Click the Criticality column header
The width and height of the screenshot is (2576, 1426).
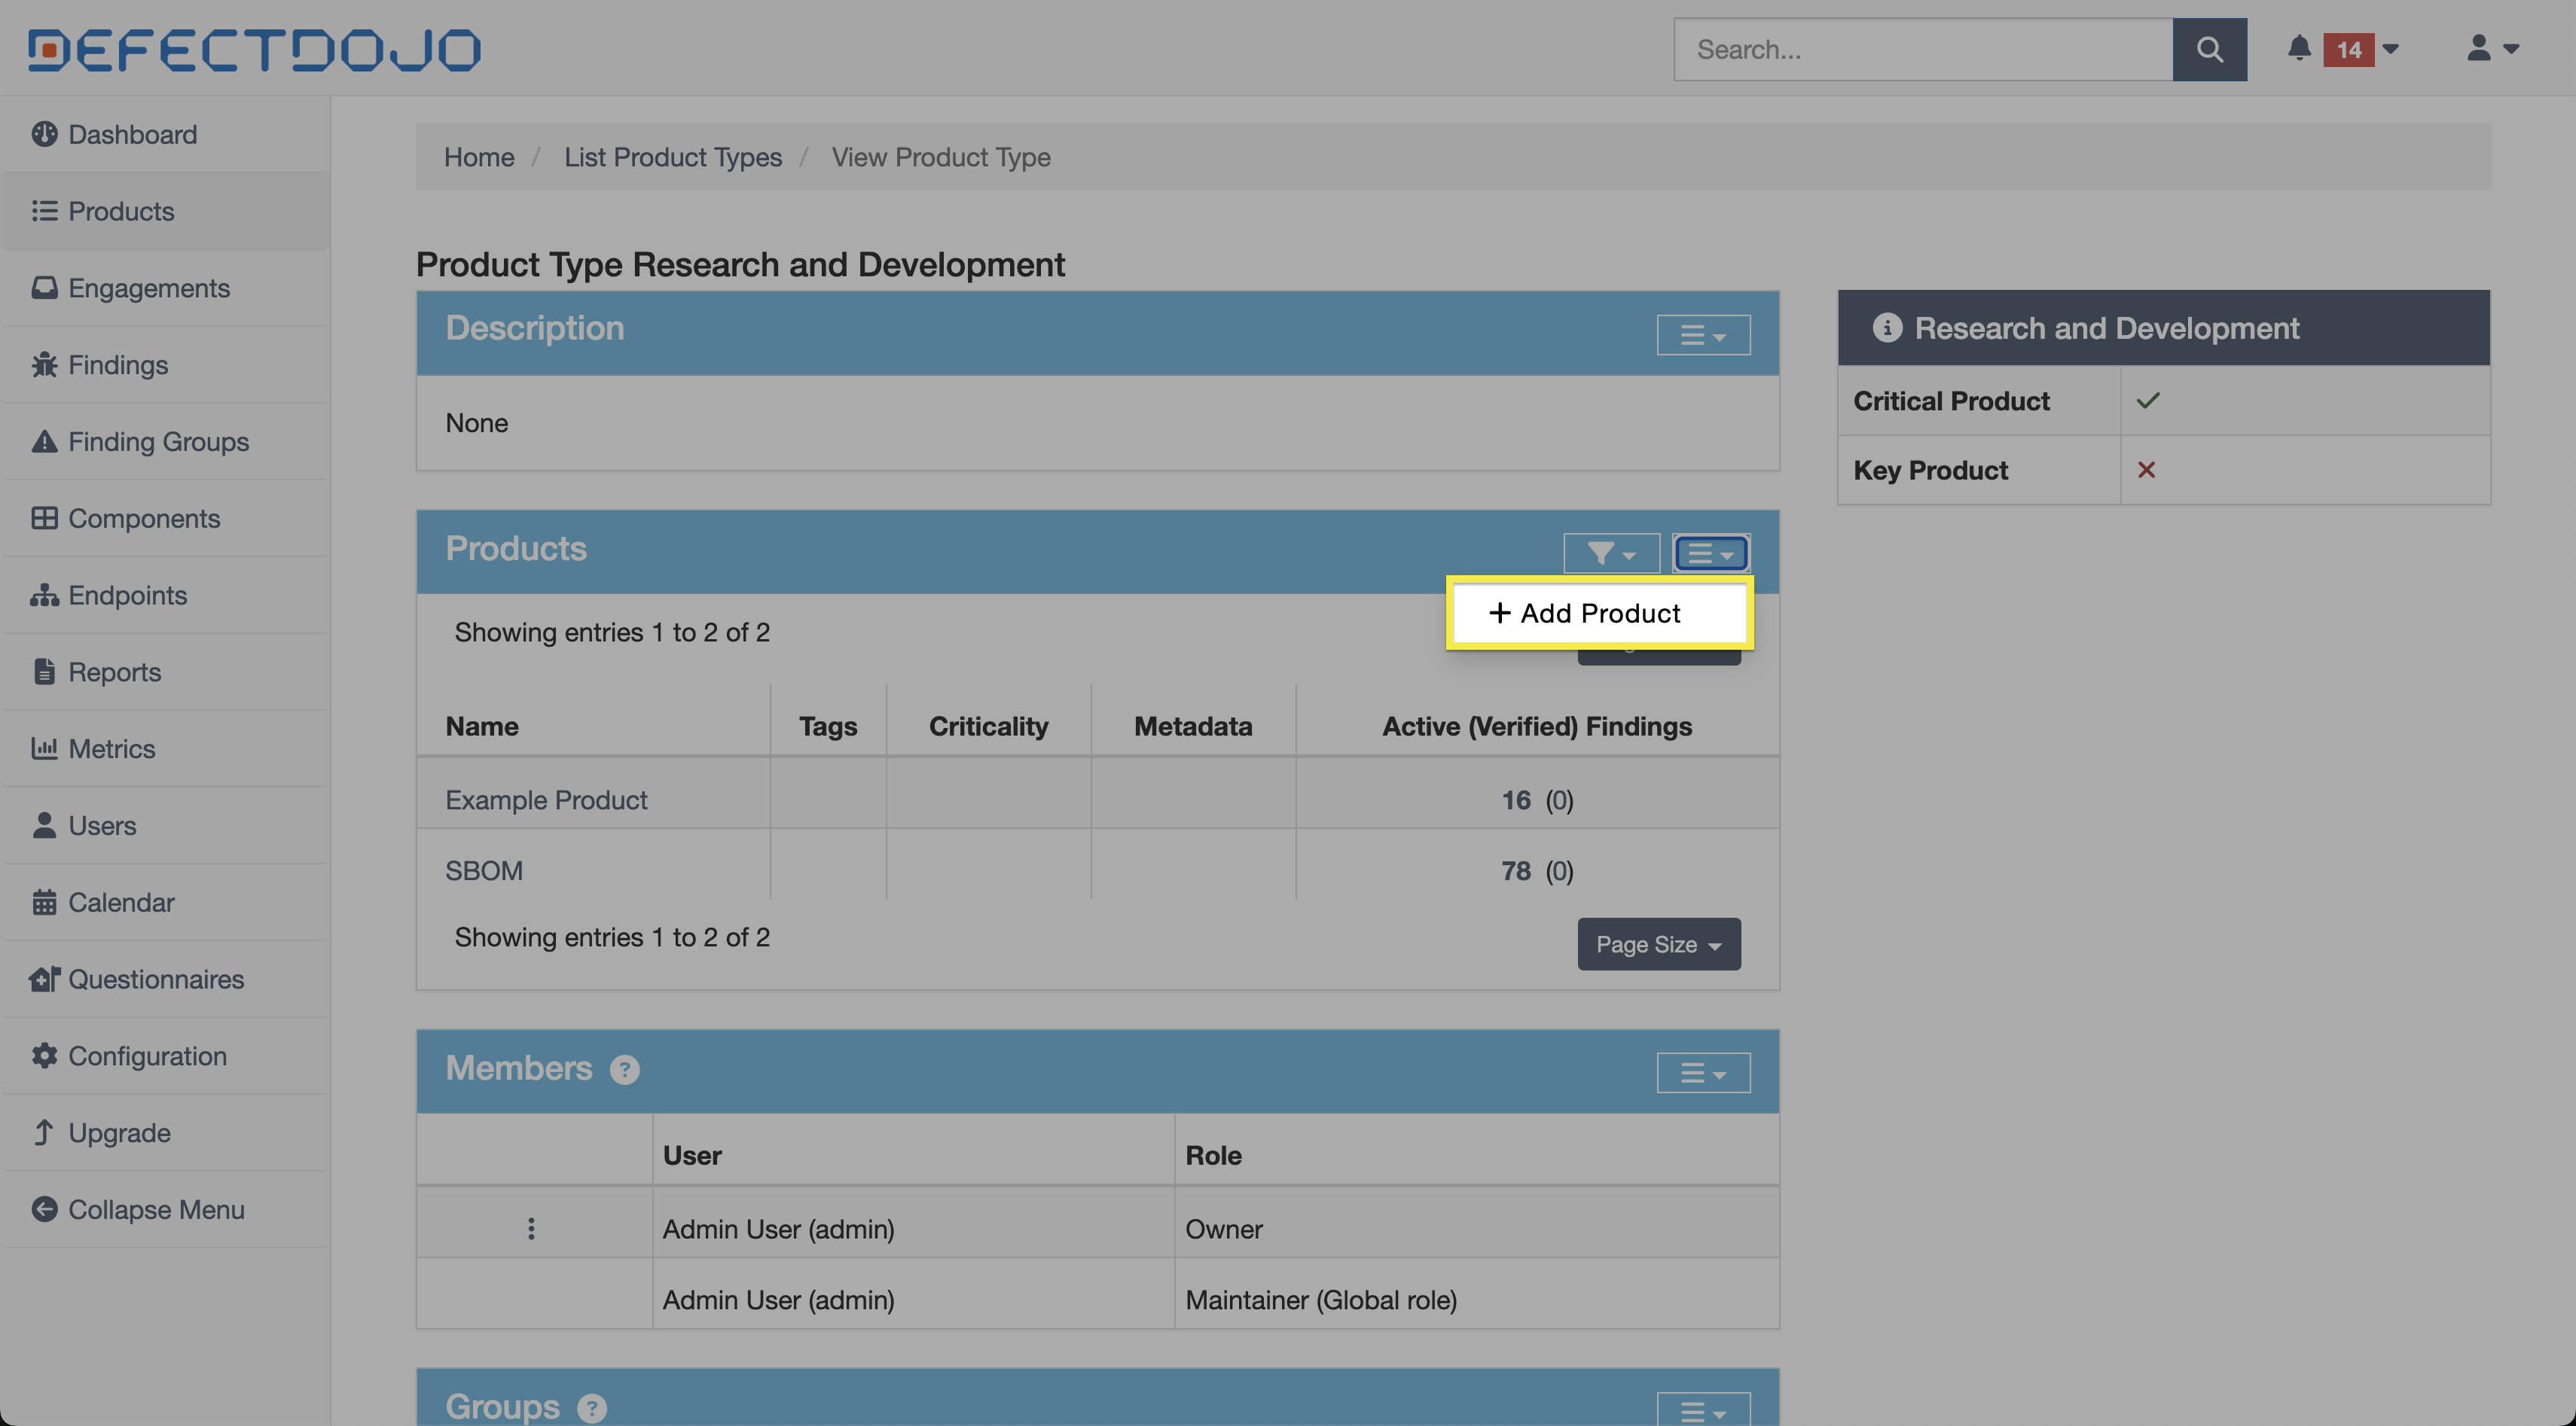[988, 726]
